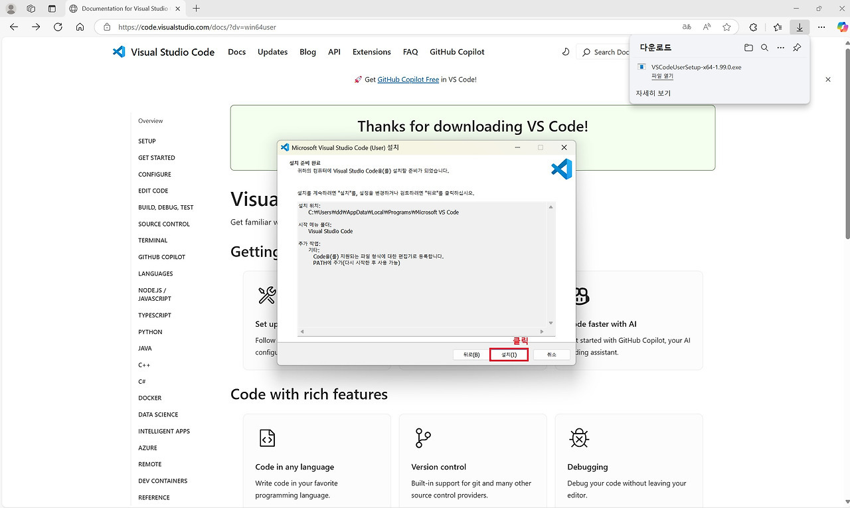Expand the BUILD, DEBUG, TEST section

point(166,208)
